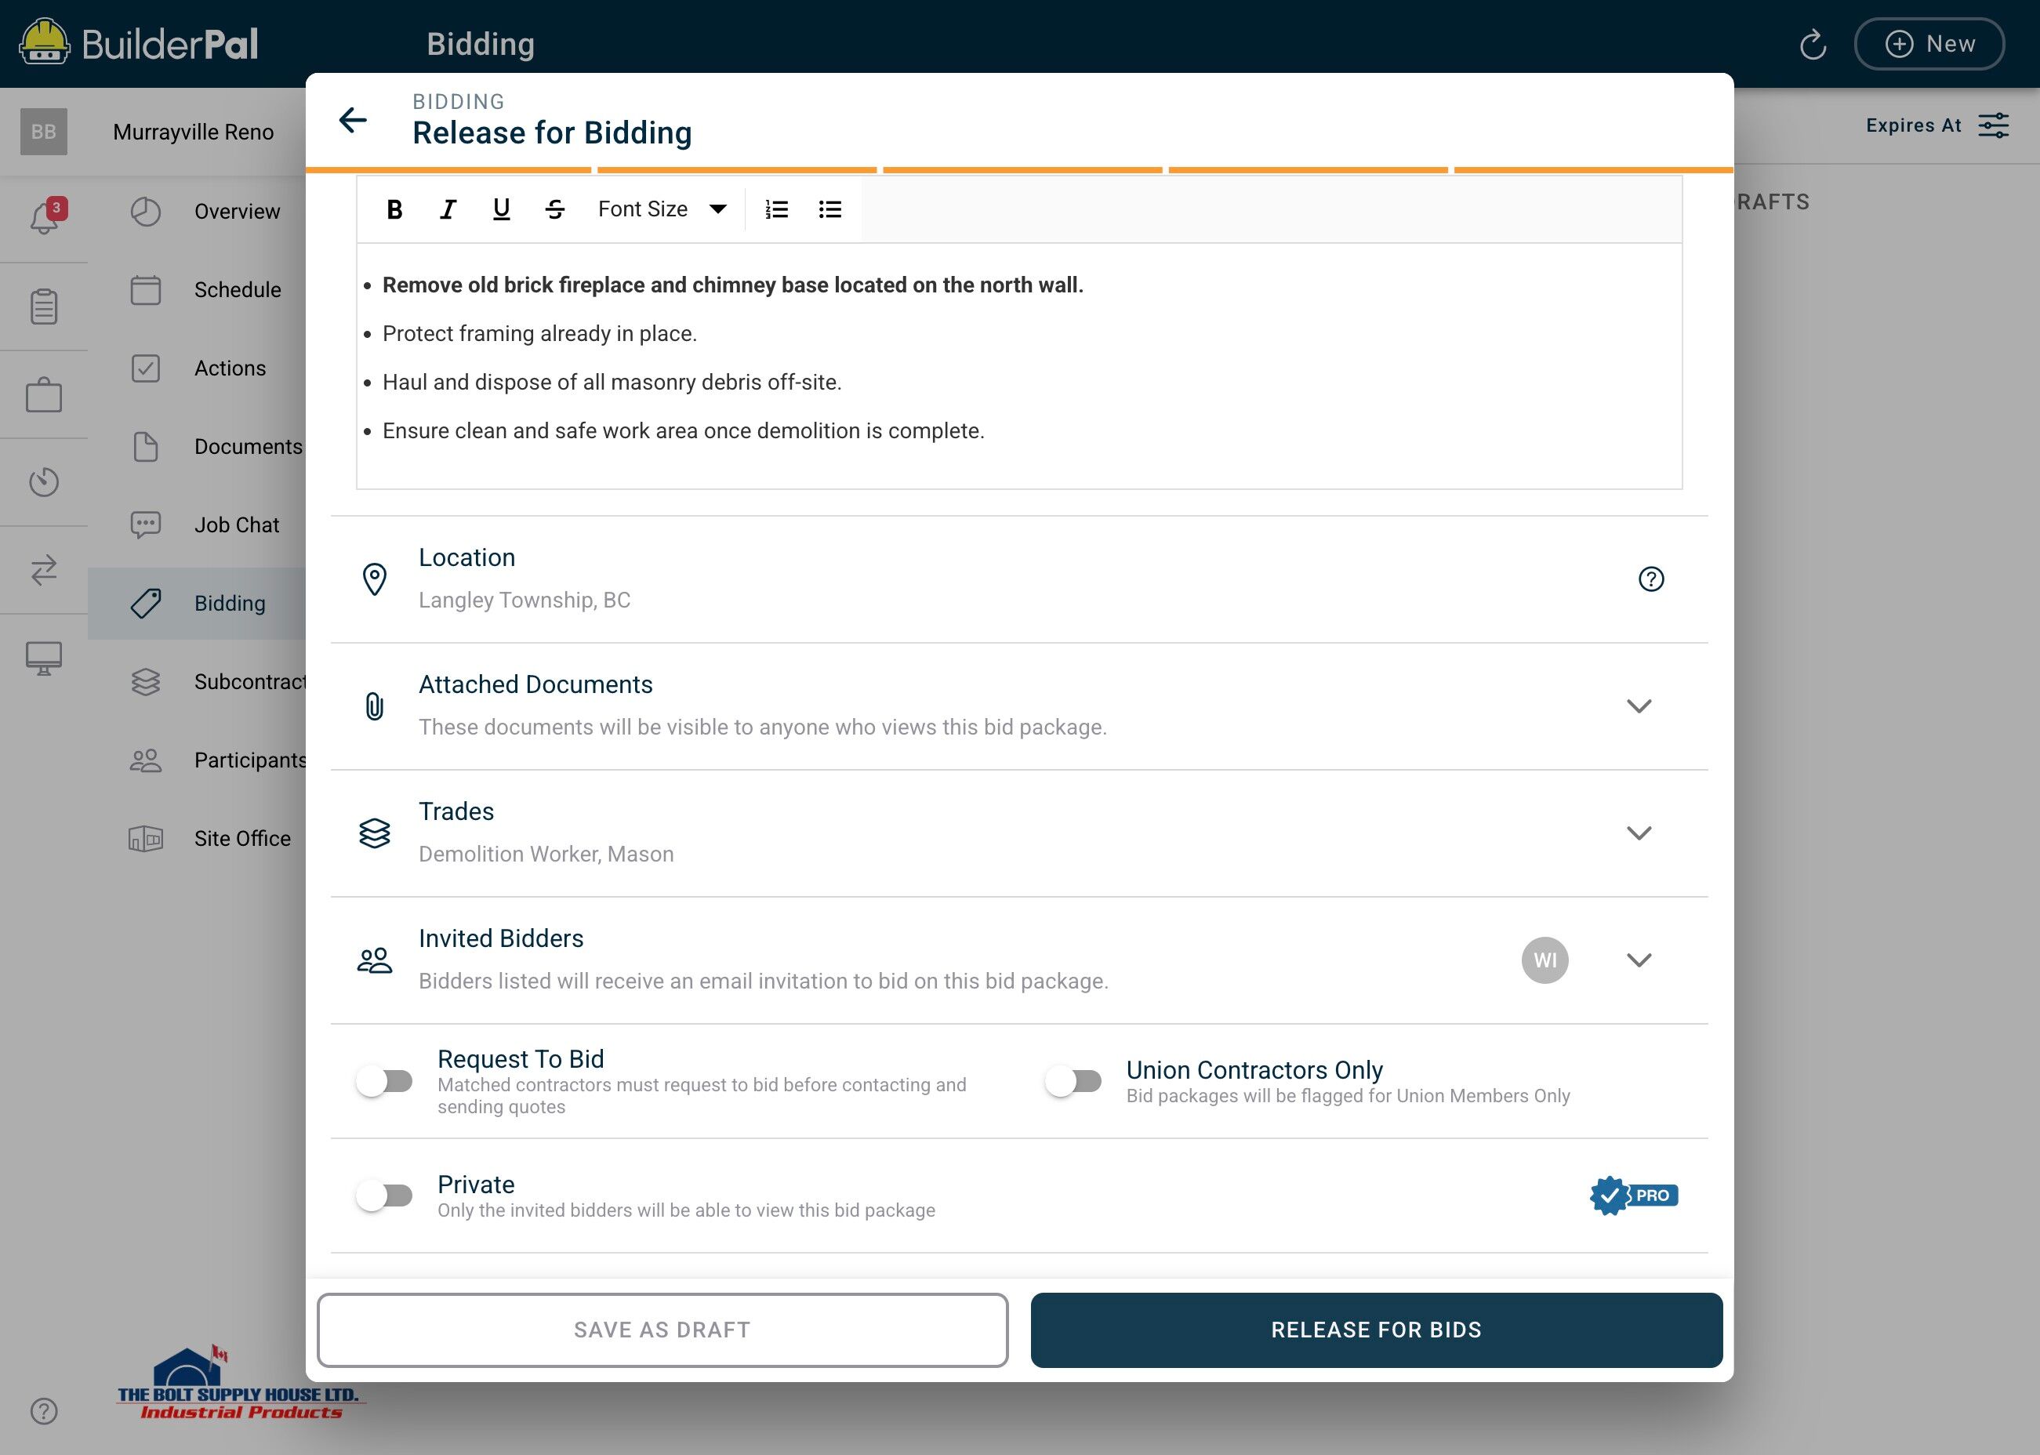Insert a bulleted list
This screenshot has height=1455, width=2040.
[x=829, y=209]
